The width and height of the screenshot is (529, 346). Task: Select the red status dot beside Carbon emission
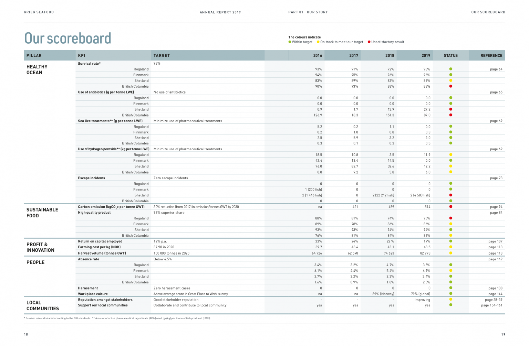(451, 207)
